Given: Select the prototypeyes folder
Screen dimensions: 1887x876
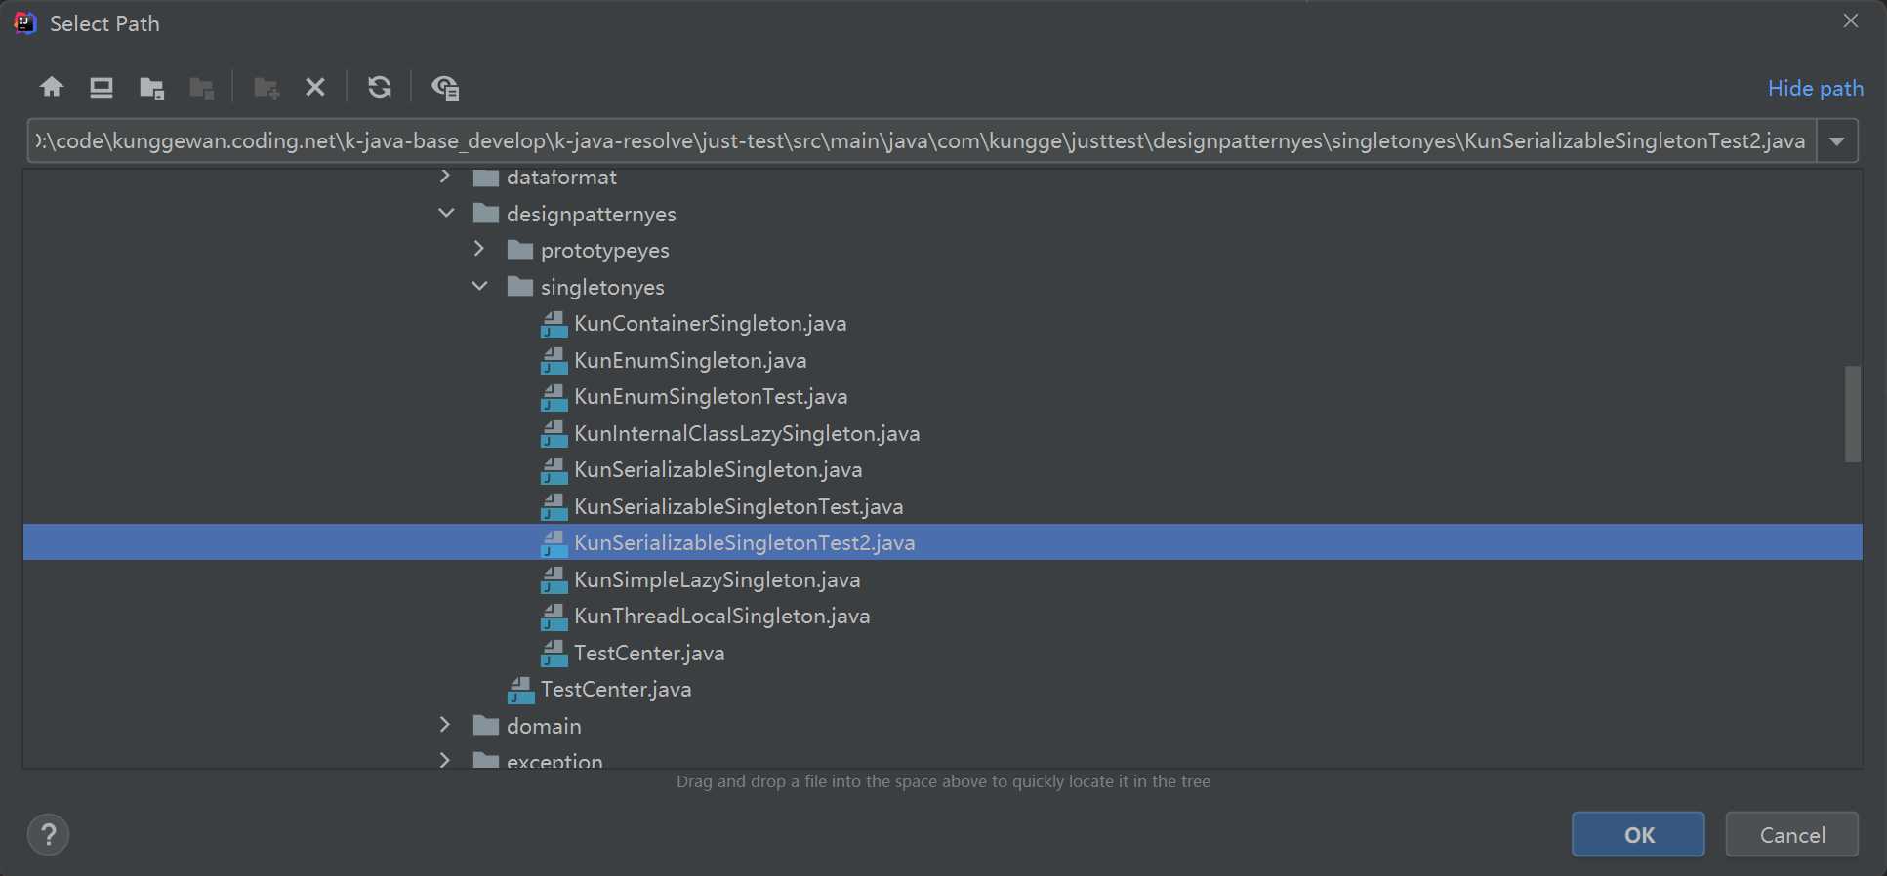Looking at the screenshot, I should click(604, 251).
